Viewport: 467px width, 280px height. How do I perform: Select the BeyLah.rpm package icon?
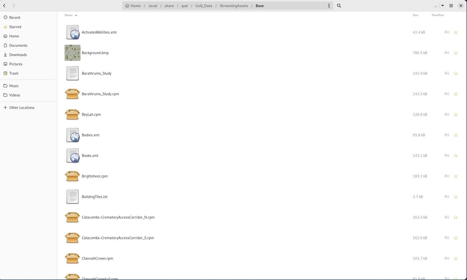click(x=72, y=114)
